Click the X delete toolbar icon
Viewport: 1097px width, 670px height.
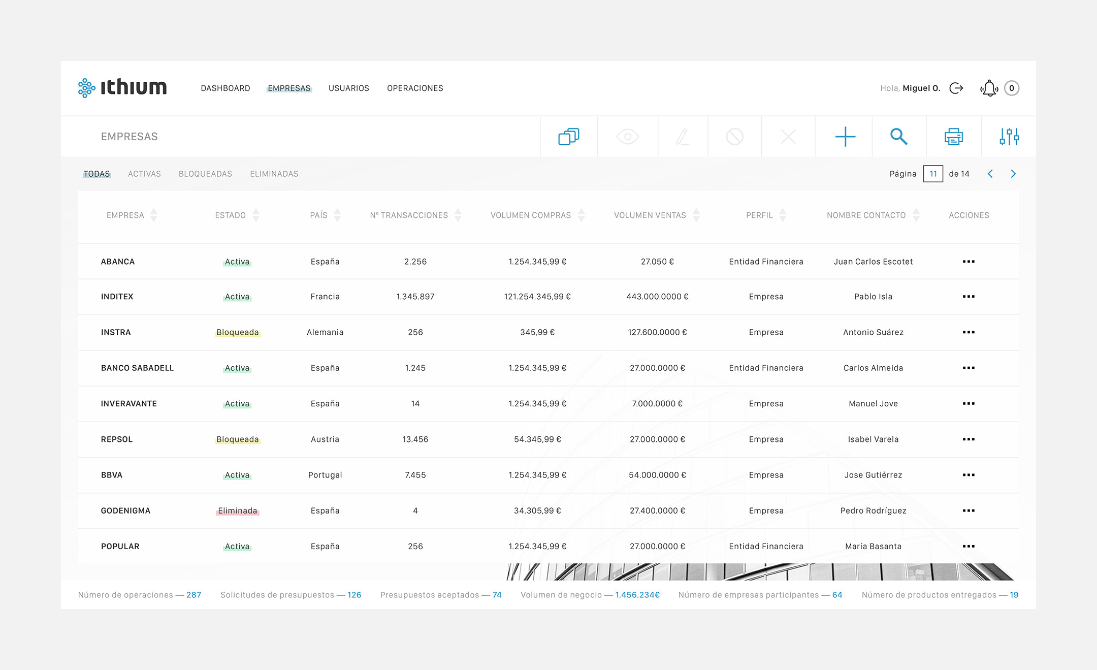(x=788, y=137)
